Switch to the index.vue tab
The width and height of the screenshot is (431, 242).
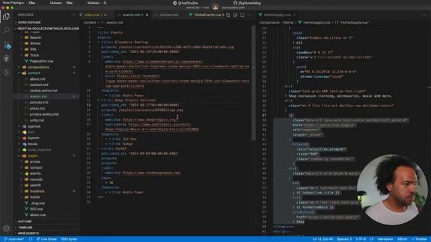tap(96, 15)
